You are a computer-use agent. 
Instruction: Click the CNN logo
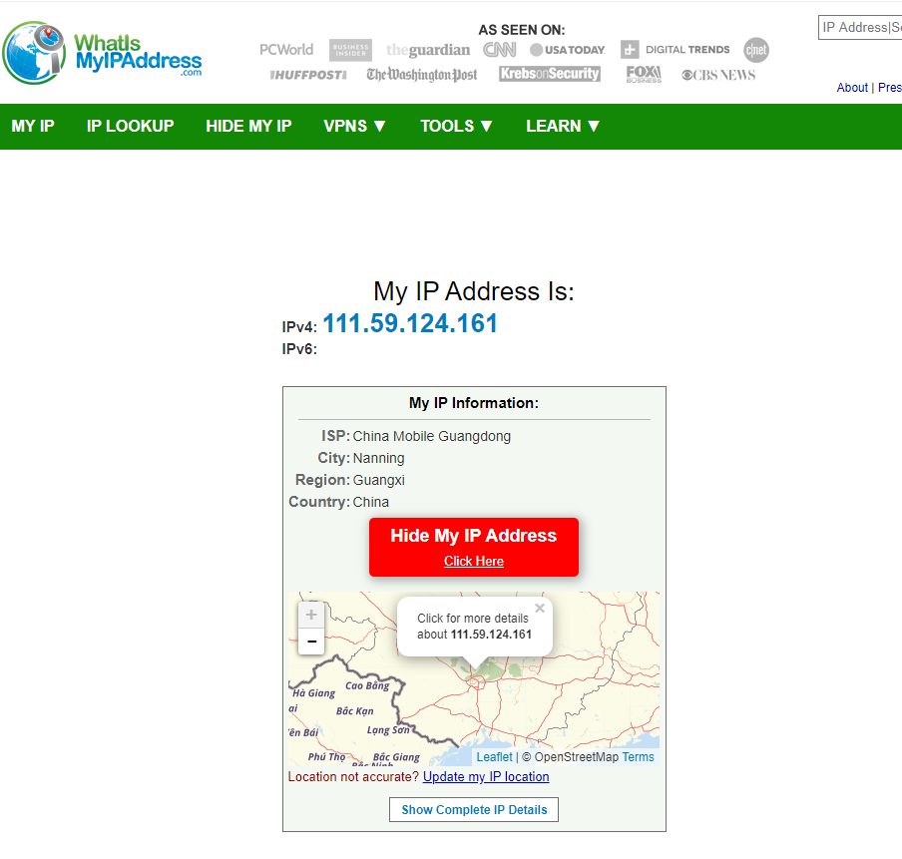point(499,50)
